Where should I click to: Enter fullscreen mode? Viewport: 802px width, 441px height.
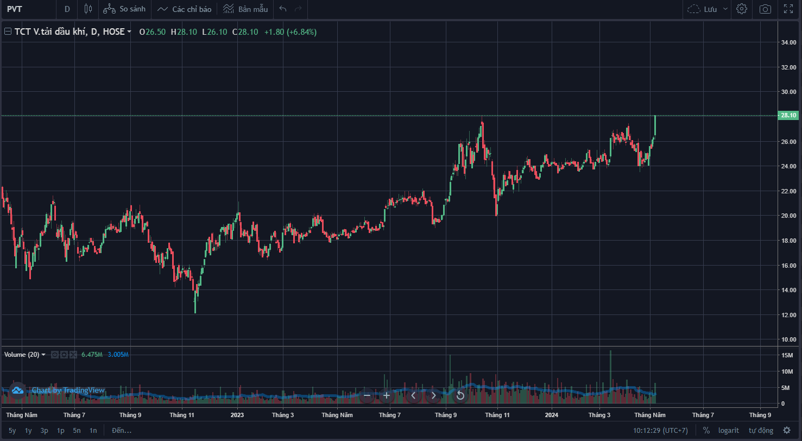788,9
